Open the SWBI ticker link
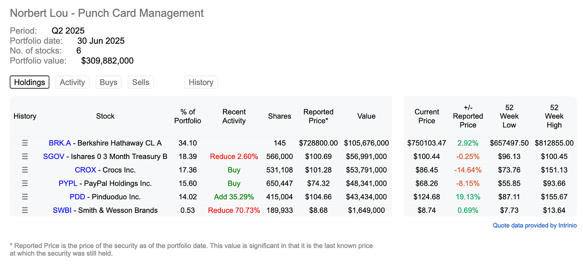This screenshot has width=583, height=266. pos(62,210)
